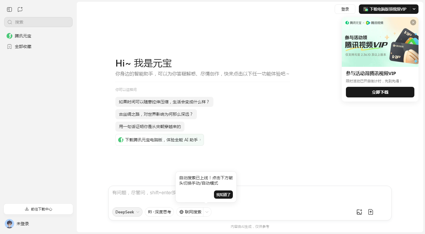Click the 登录 login button
Image resolution: width=425 pixels, height=234 pixels.
point(345,9)
